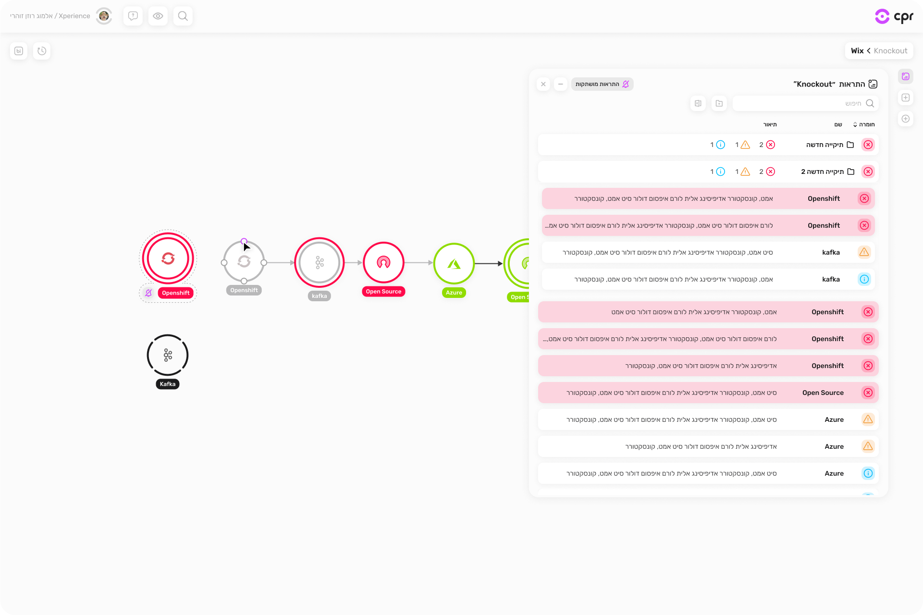Sort alerts by severity column header
The image size is (923, 615).
864,124
